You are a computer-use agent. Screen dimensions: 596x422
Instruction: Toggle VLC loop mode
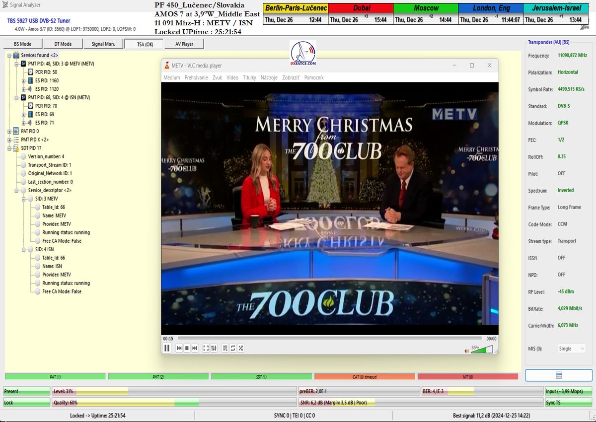233,349
